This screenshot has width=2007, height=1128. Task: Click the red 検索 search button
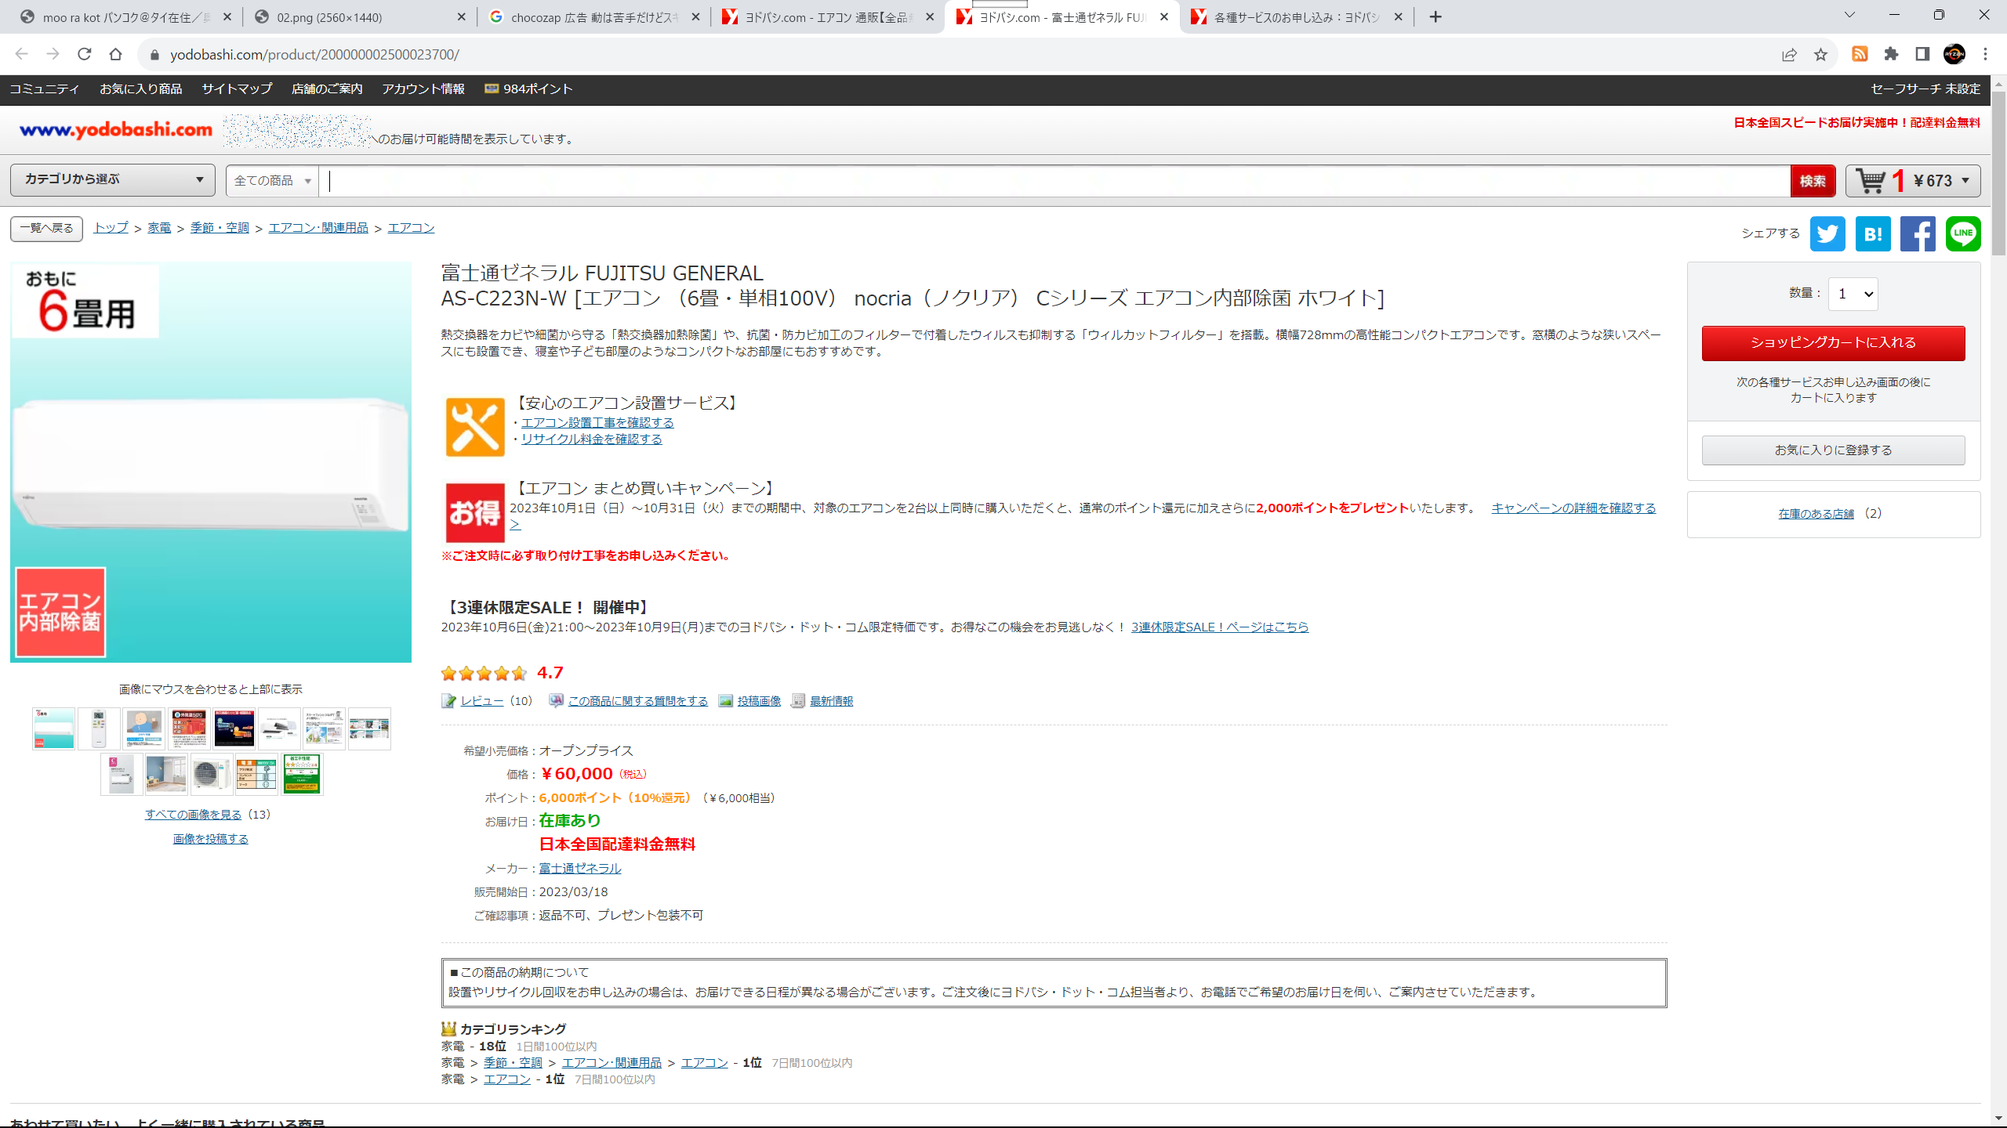click(1813, 181)
